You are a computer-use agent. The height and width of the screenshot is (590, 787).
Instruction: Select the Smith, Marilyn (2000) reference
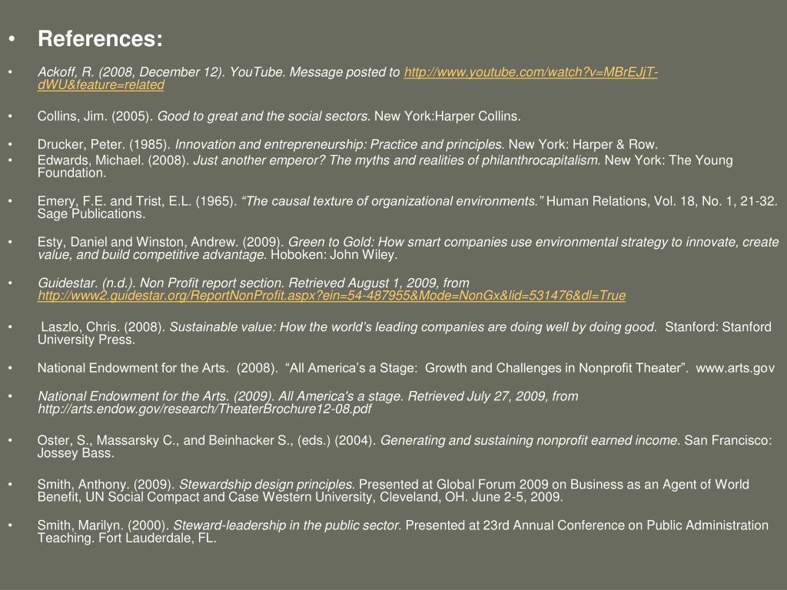[x=104, y=525]
